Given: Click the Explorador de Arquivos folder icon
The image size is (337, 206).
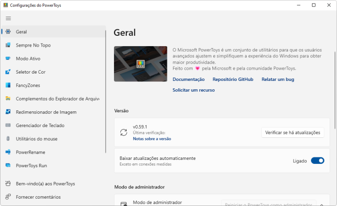Looking at the screenshot, I should [8, 99].
